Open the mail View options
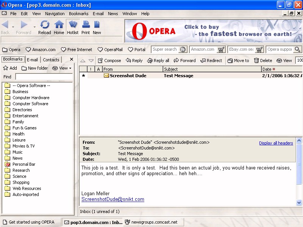Viewport: 303px width, 227px height. [284, 61]
